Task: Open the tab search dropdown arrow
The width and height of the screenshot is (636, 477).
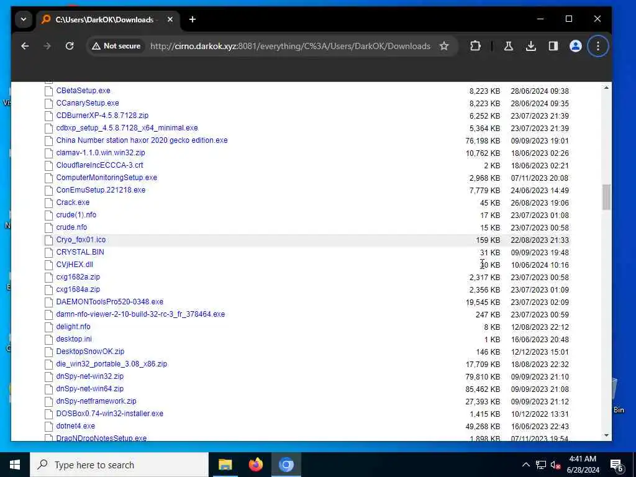Action: (24, 19)
